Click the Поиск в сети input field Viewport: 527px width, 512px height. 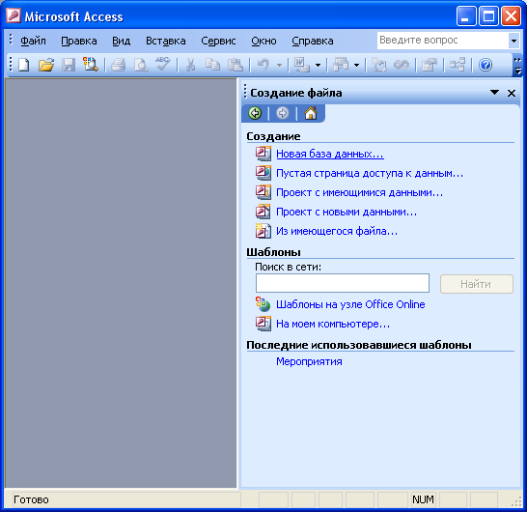343,283
